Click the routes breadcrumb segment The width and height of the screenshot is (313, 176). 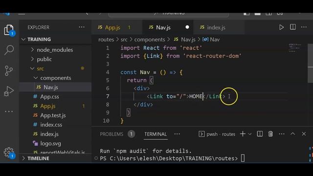pyautogui.click(x=106, y=40)
